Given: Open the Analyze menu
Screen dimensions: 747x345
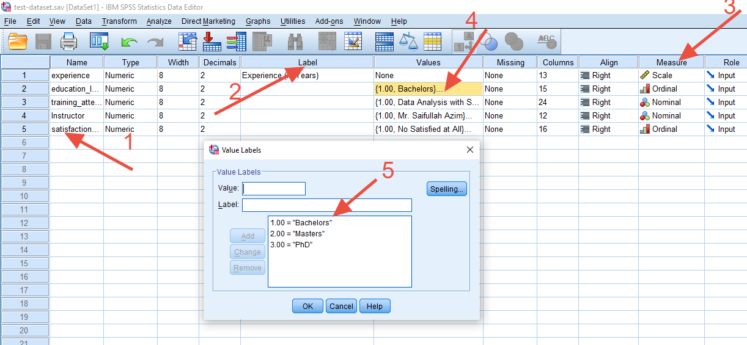Looking at the screenshot, I should 159,21.
